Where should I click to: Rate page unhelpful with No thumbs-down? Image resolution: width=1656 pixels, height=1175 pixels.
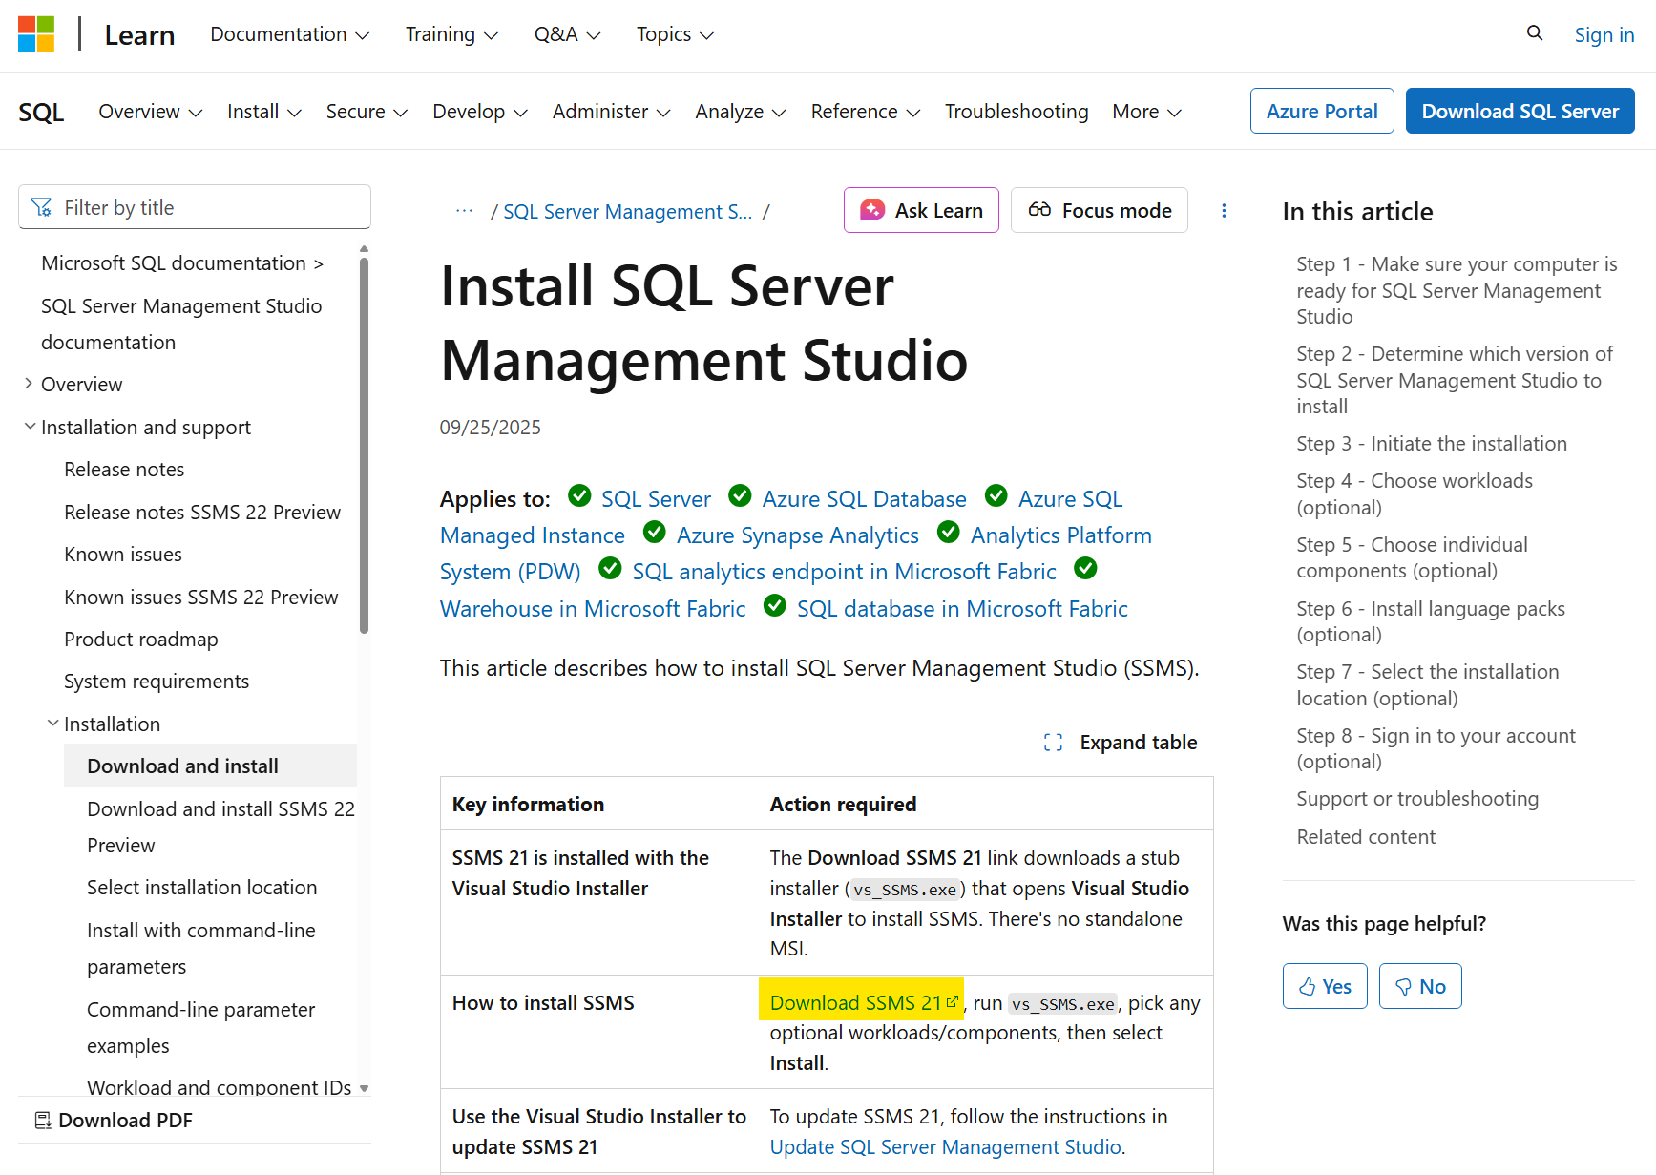tap(1419, 986)
